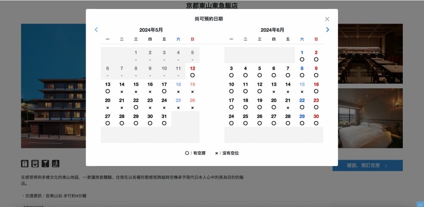Pick June 11 date cell

(x=245, y=87)
